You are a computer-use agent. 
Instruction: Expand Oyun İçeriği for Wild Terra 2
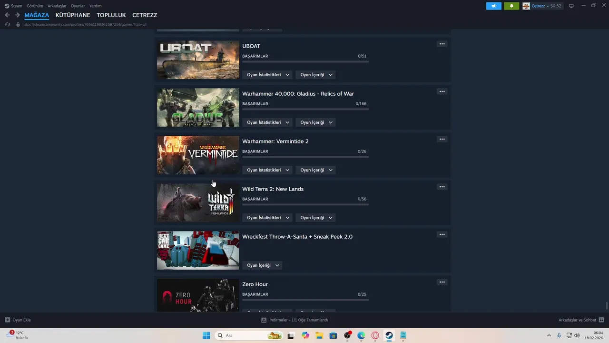[316, 218]
